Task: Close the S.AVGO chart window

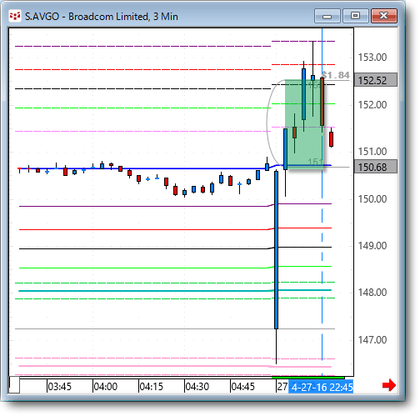Action: click(x=384, y=16)
